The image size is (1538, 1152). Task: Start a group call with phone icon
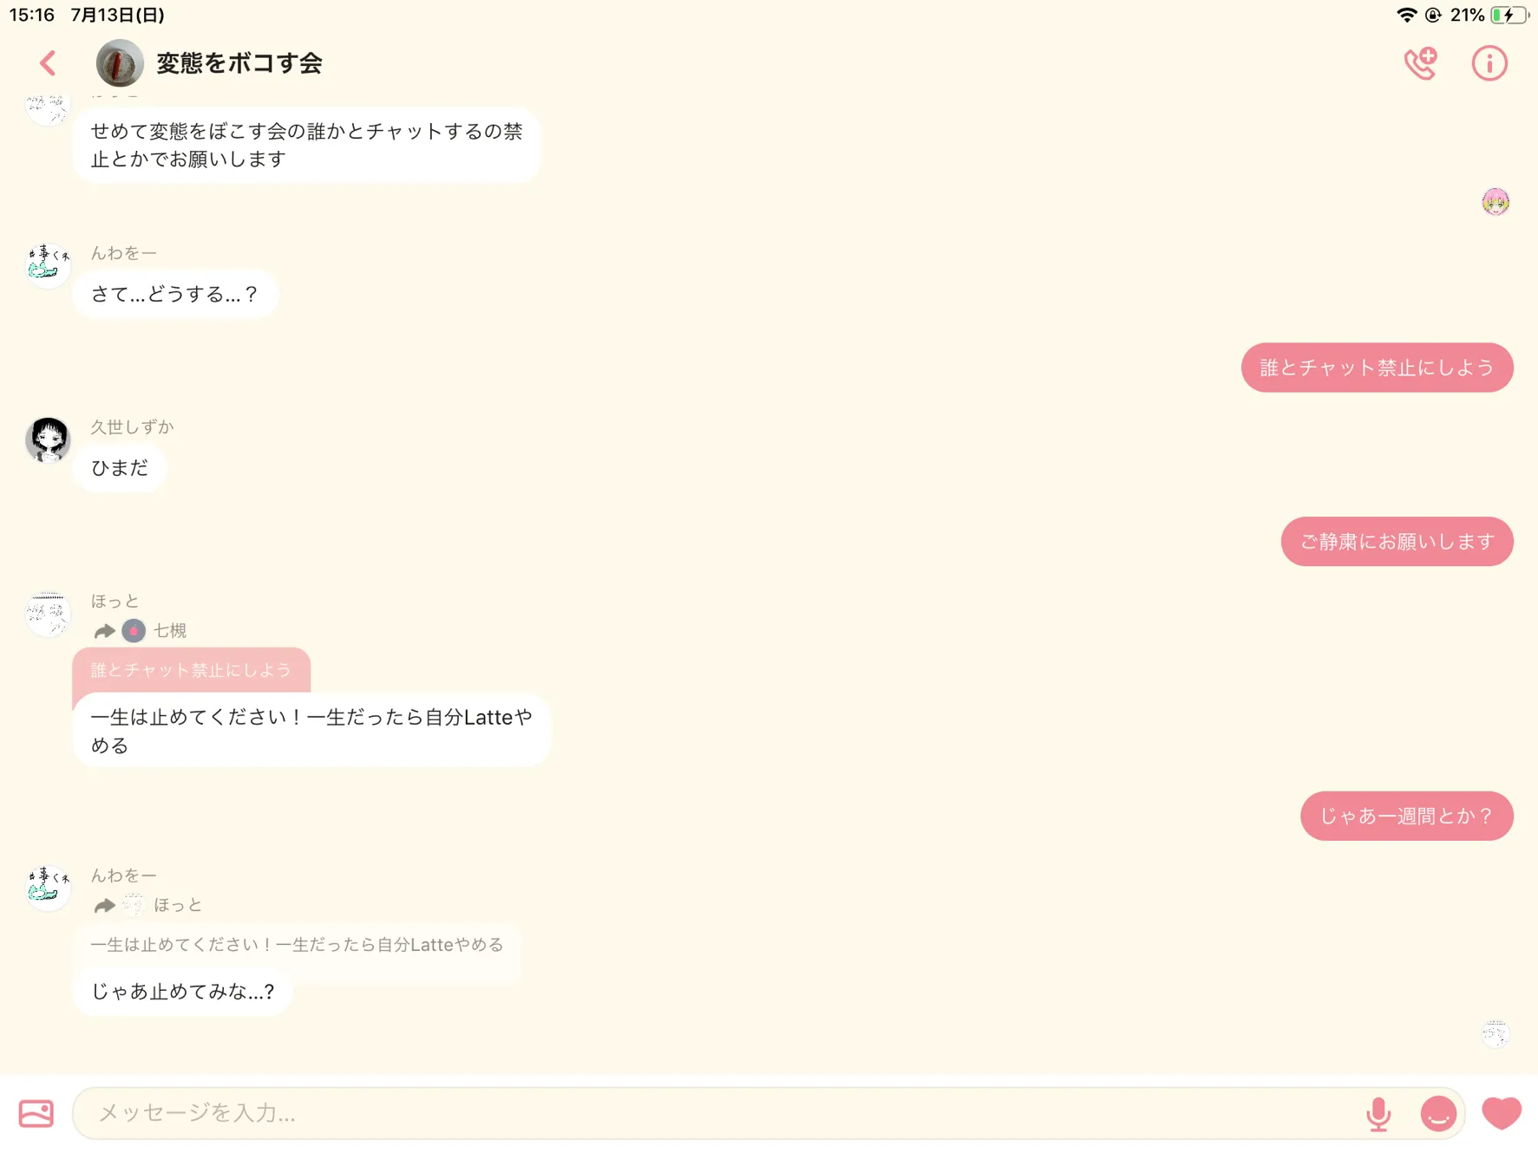click(1421, 63)
